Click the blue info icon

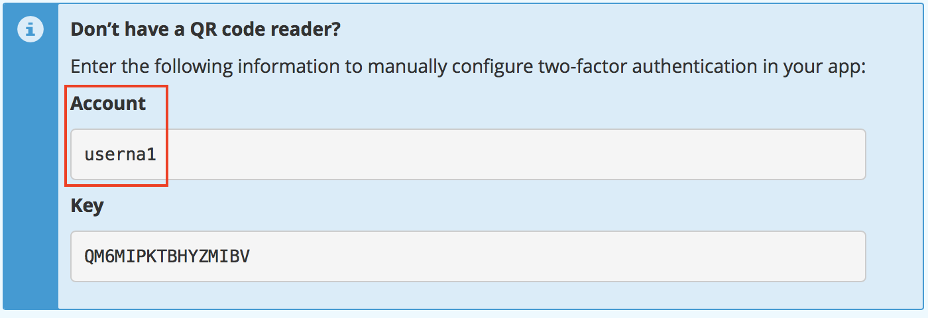30,30
